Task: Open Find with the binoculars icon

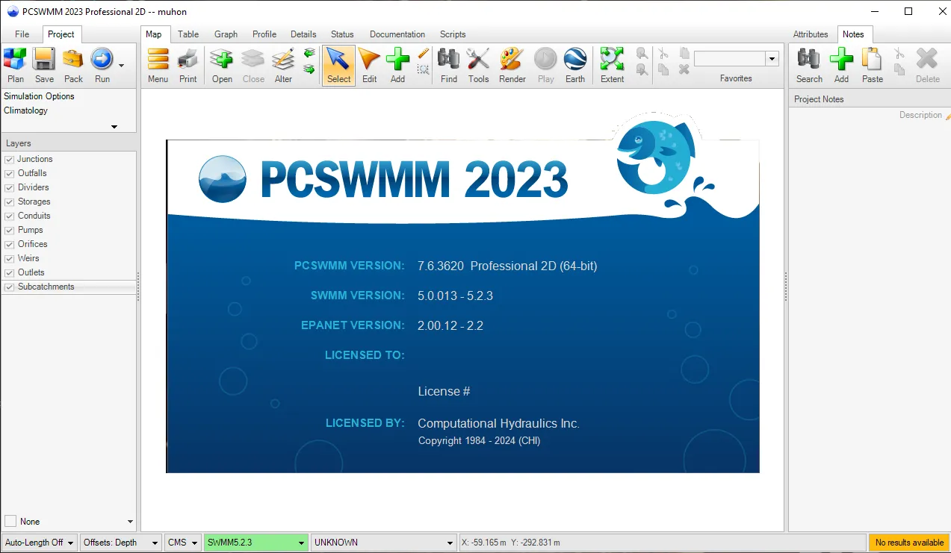Action: [449, 66]
